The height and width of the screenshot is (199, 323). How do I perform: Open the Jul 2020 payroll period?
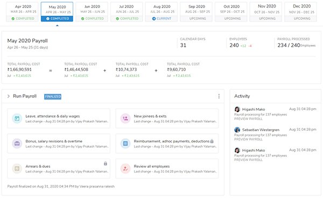click(127, 12)
